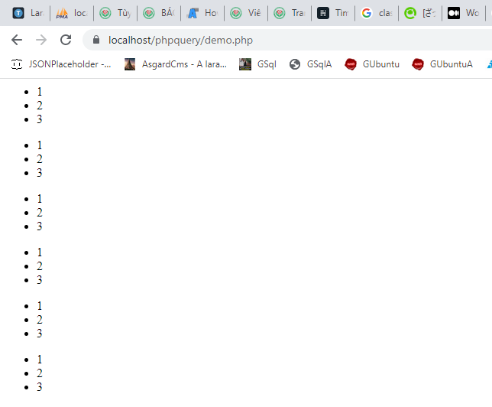492x407 pixels.
Task: Click the Forward navigation arrow
Action: pos(41,41)
